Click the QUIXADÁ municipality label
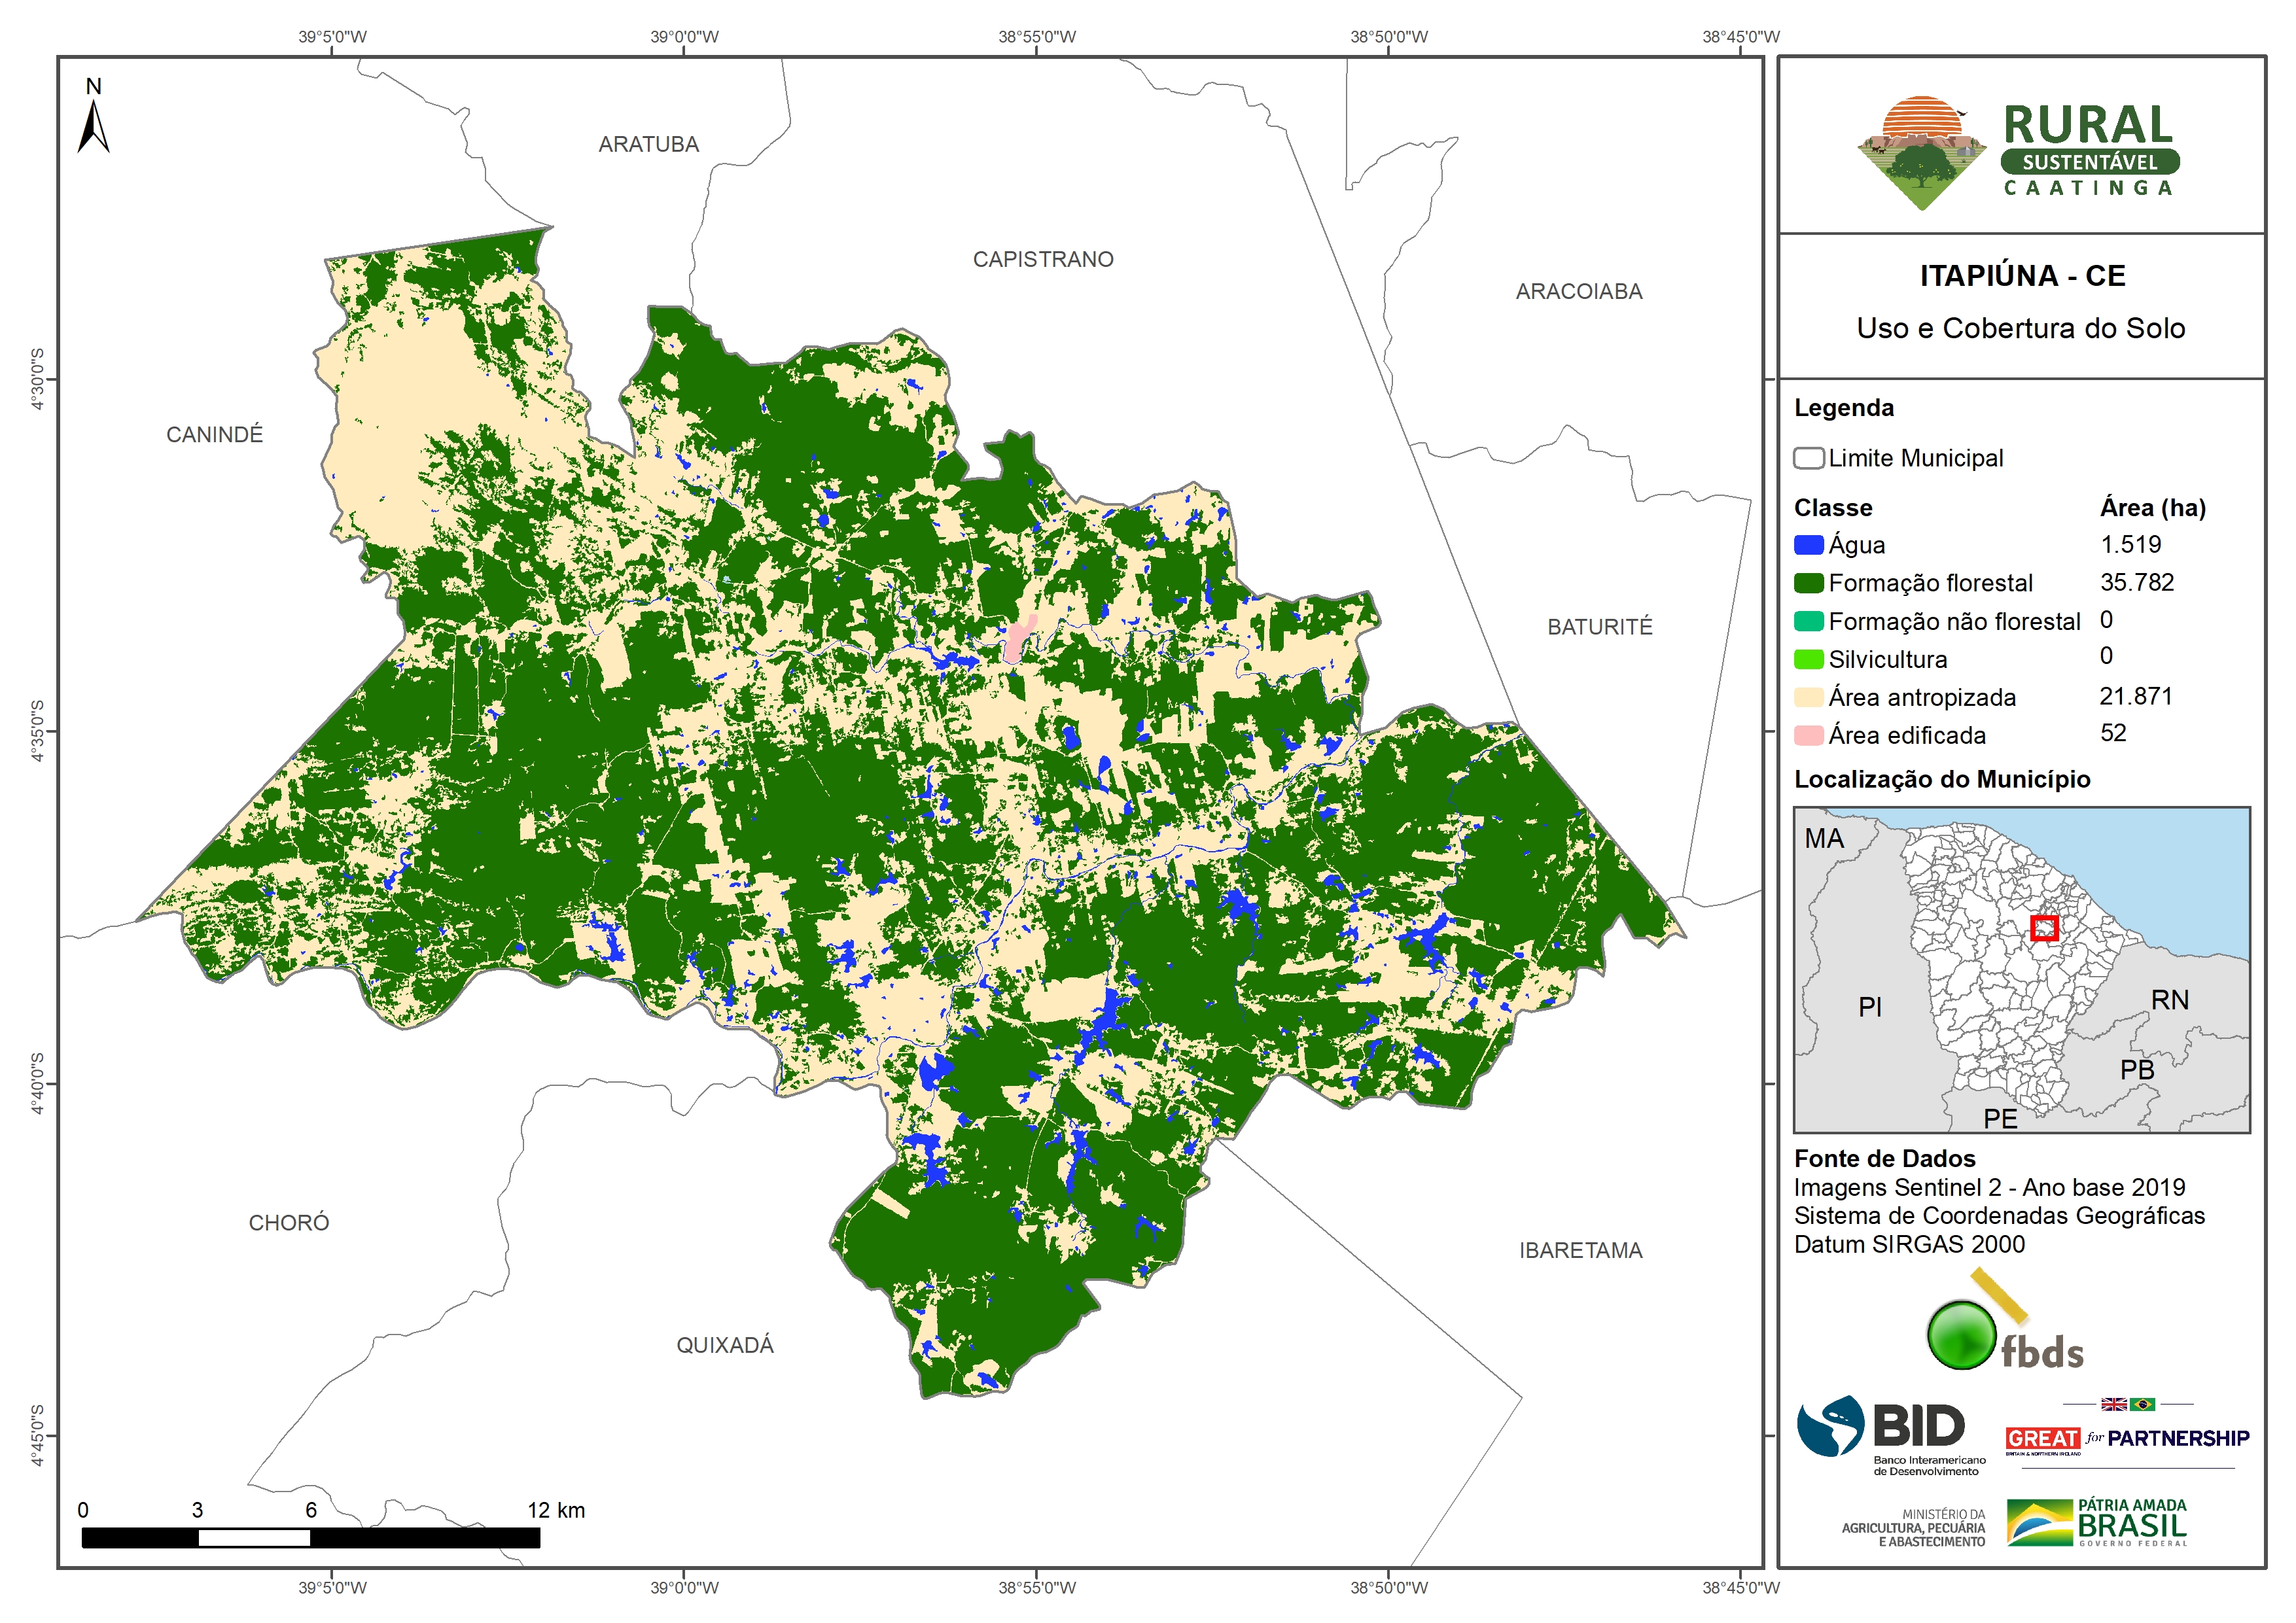 click(x=725, y=1345)
